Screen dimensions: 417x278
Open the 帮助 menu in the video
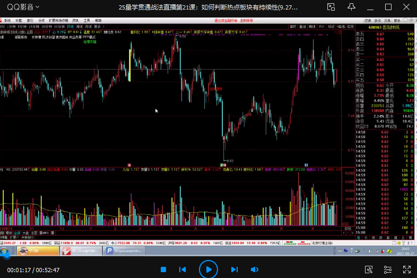98,20
